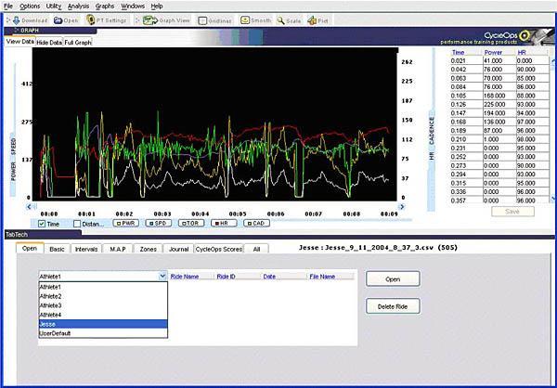This screenshot has width=557, height=388.
Task: Enable the Distance axis checkbox
Action: pos(75,224)
